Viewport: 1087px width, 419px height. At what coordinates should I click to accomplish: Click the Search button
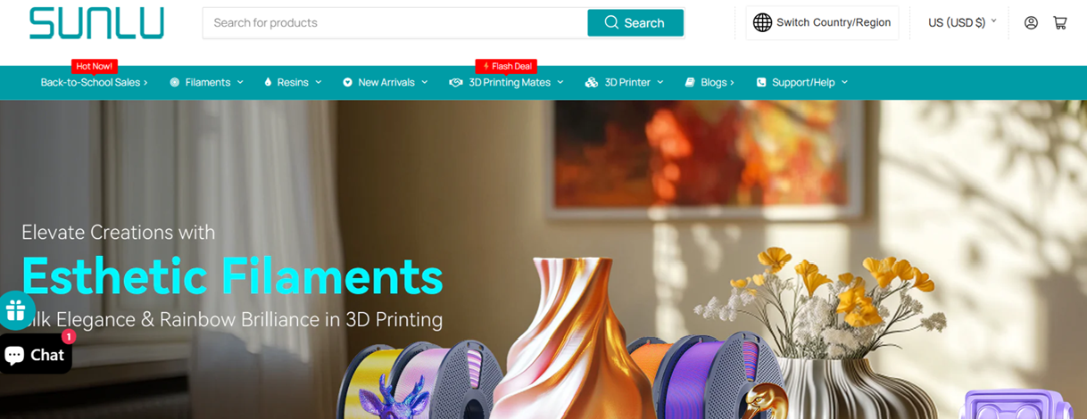635,23
